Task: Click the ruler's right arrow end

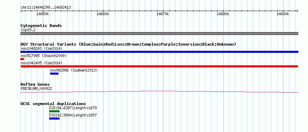Action: coord(297,11)
